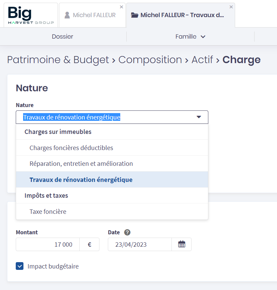
Task: Click the person icon on Michel FALLEUR tab
Action: [67, 15]
